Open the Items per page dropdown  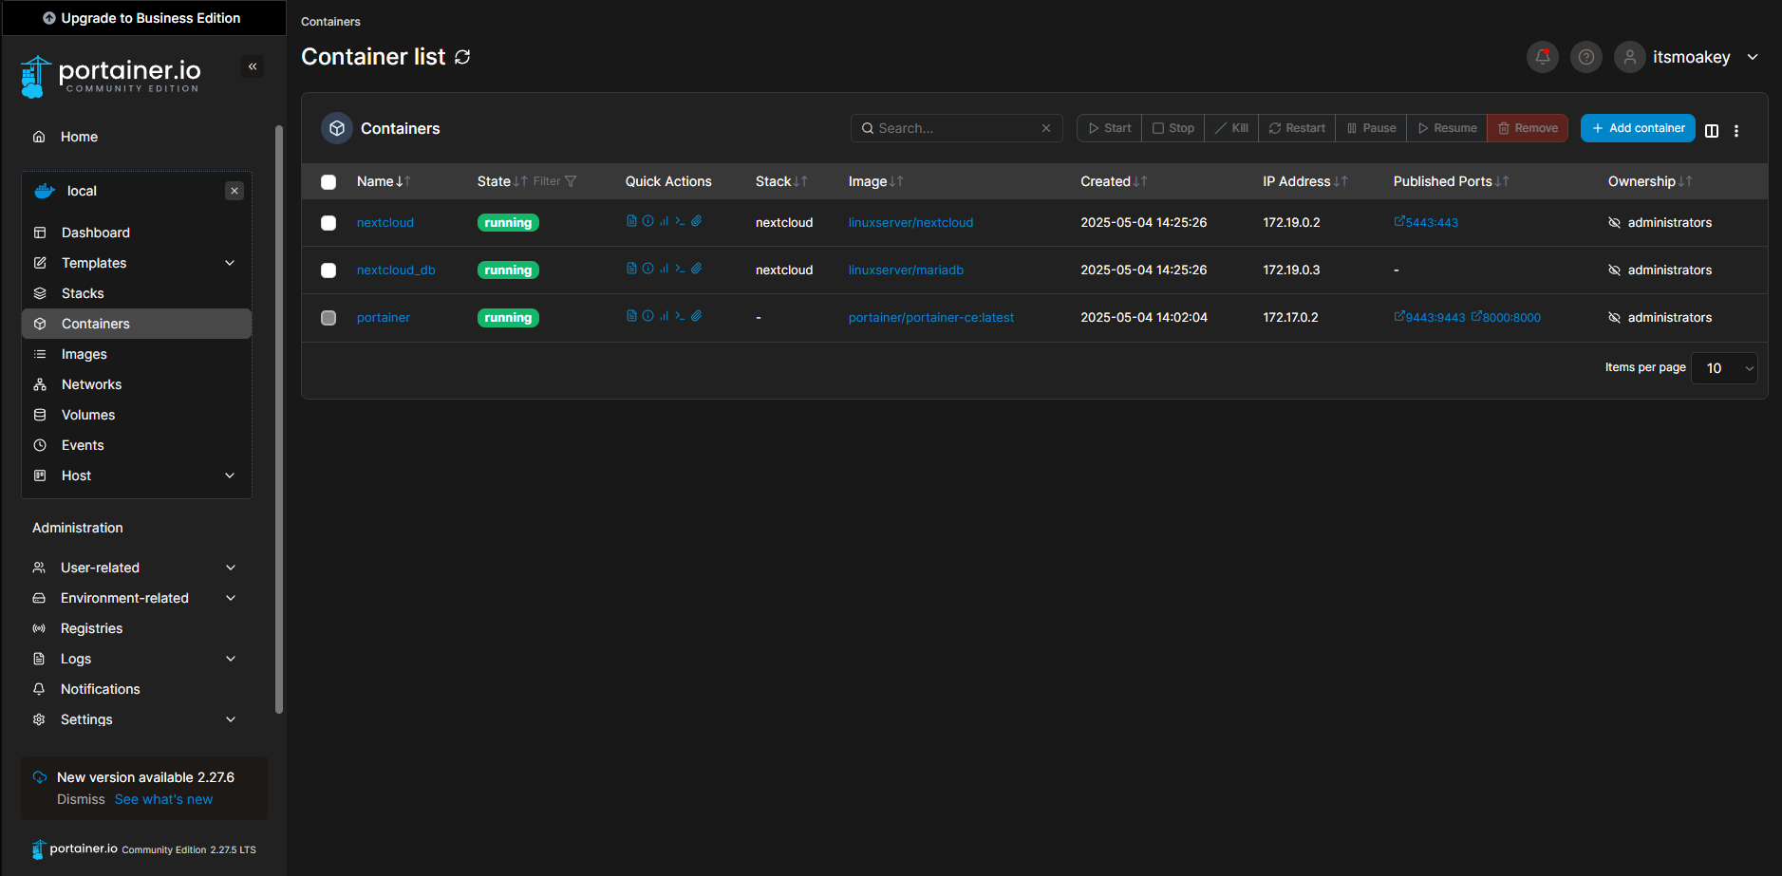coord(1724,368)
